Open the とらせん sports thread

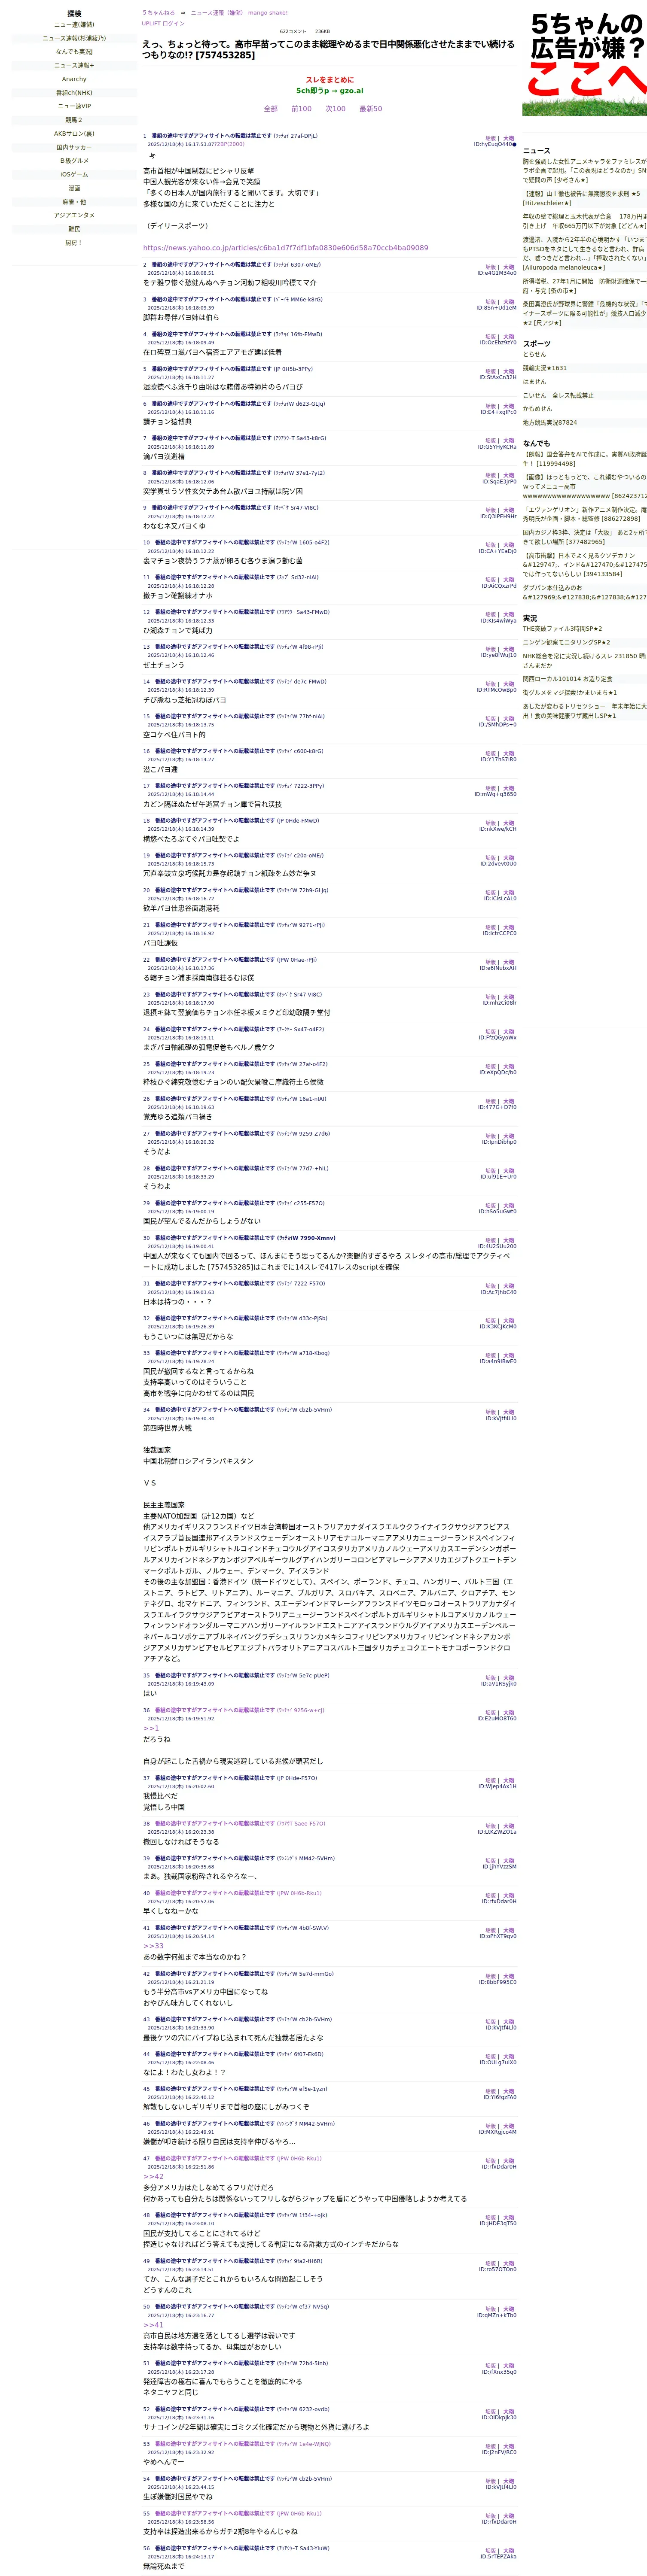[x=534, y=354]
